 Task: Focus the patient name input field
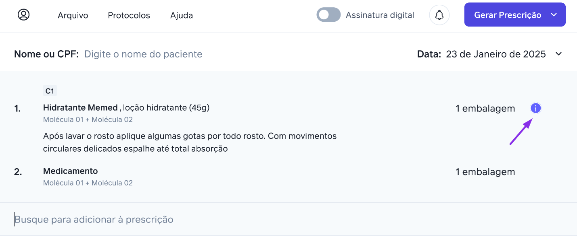[x=143, y=54]
